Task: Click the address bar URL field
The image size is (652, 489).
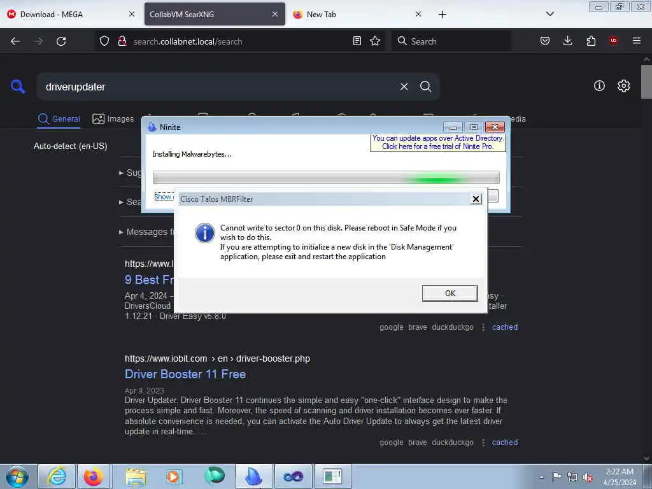Action: [239, 41]
